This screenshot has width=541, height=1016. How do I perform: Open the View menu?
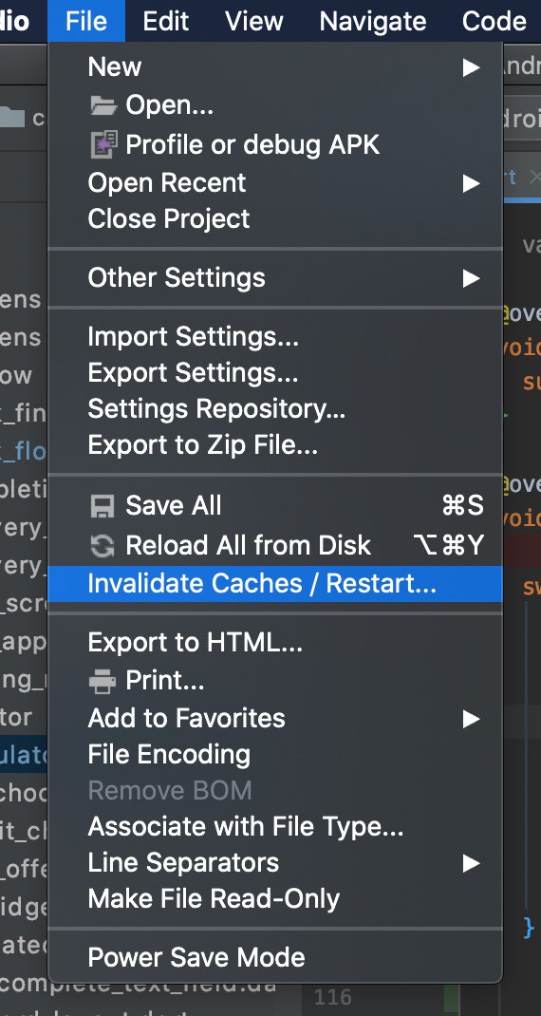(x=254, y=21)
